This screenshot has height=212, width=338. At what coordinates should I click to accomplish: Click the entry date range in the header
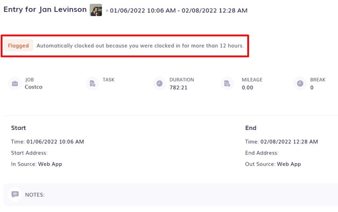[179, 11]
